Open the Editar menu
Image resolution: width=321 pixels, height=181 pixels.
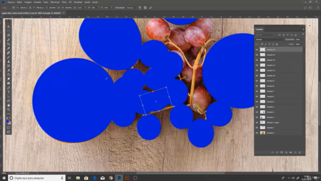[20, 2]
